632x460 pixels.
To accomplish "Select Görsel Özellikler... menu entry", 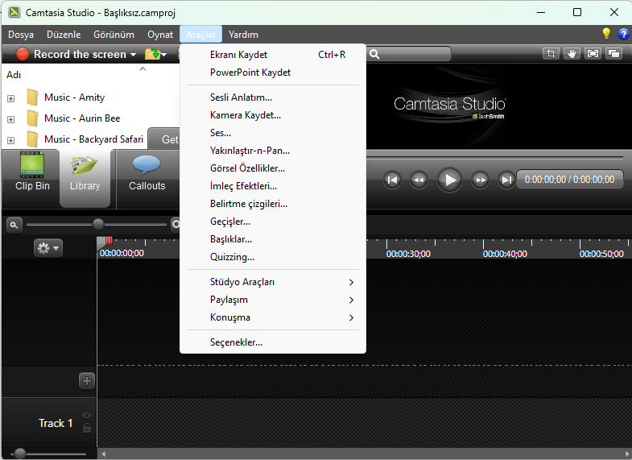I will tap(273, 168).
